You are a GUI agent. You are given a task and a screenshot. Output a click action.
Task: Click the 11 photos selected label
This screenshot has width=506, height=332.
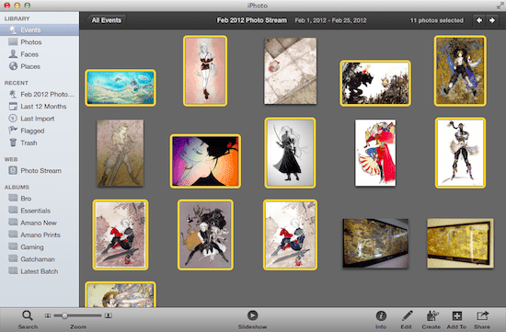[437, 20]
